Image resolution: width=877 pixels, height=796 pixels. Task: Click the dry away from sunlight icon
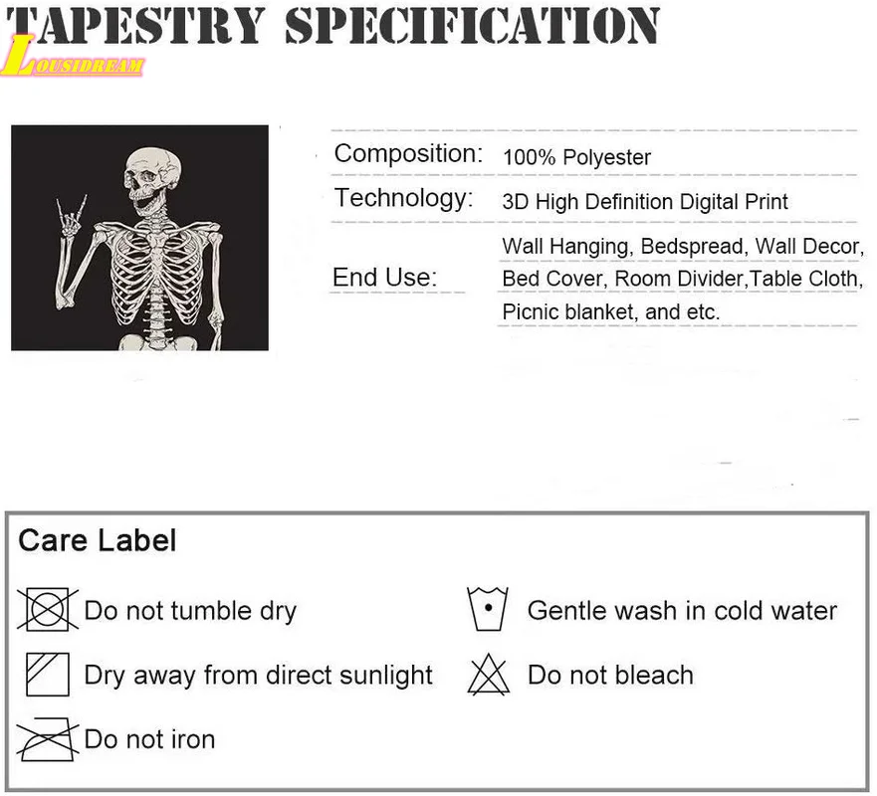click(x=47, y=674)
